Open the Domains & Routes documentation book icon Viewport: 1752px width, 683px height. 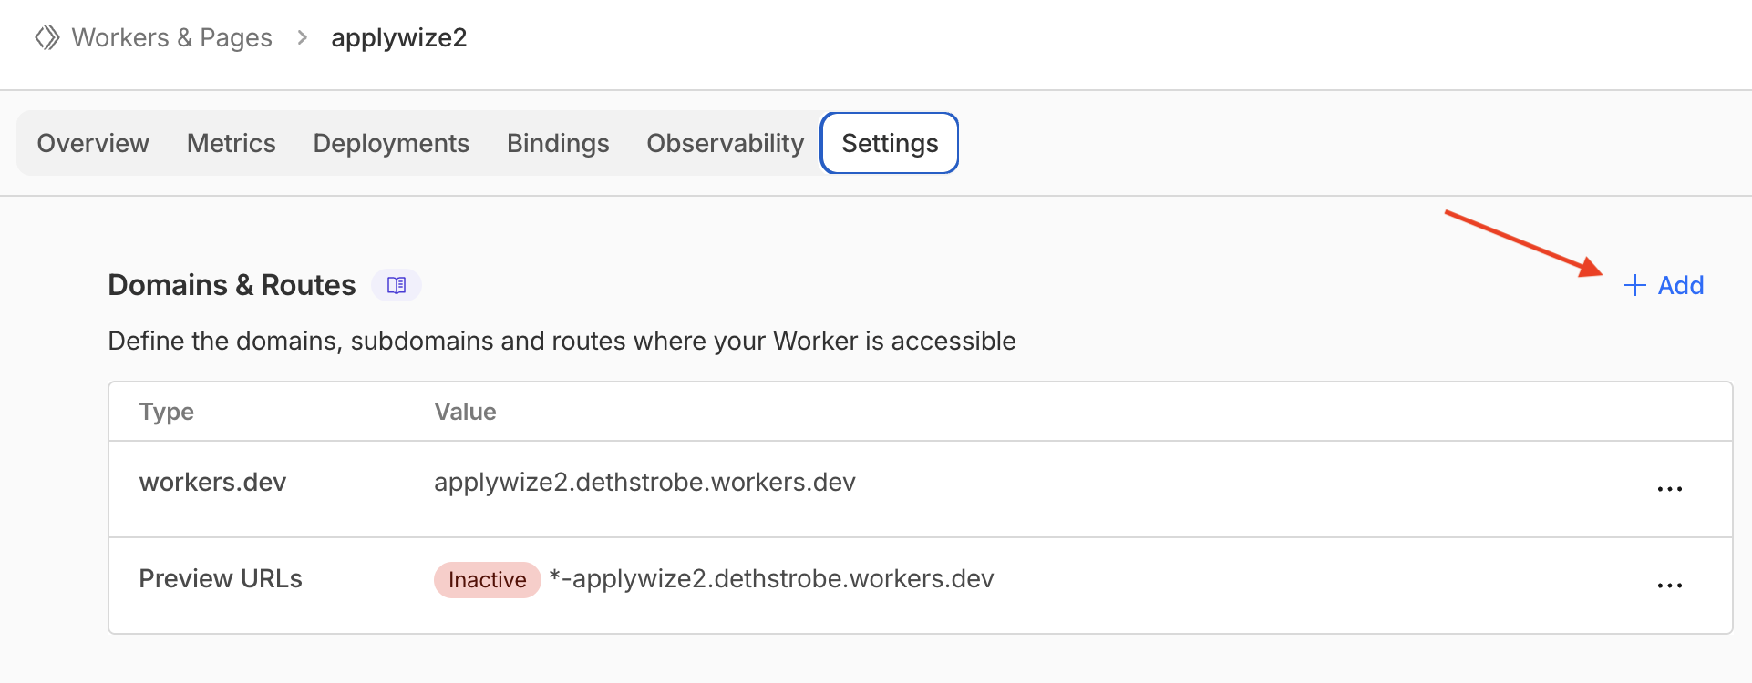pos(397,285)
